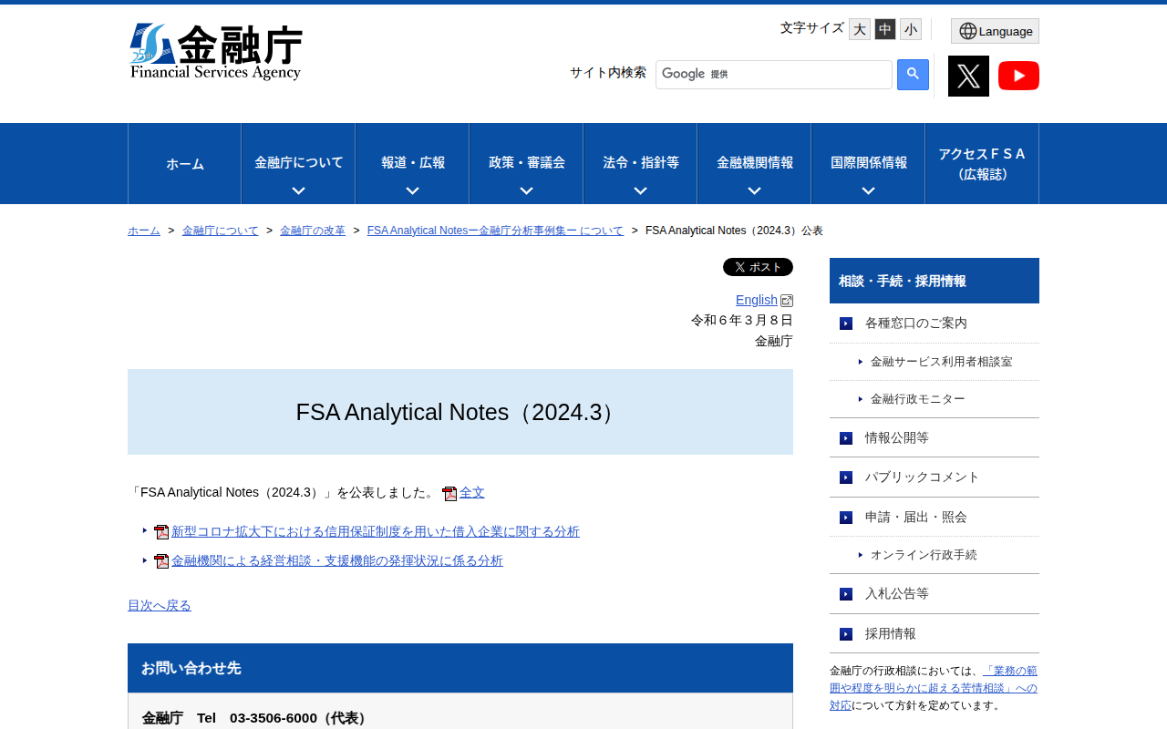Open 採用情報 sidebar item
This screenshot has height=729, width=1167.
pyautogui.click(x=935, y=634)
